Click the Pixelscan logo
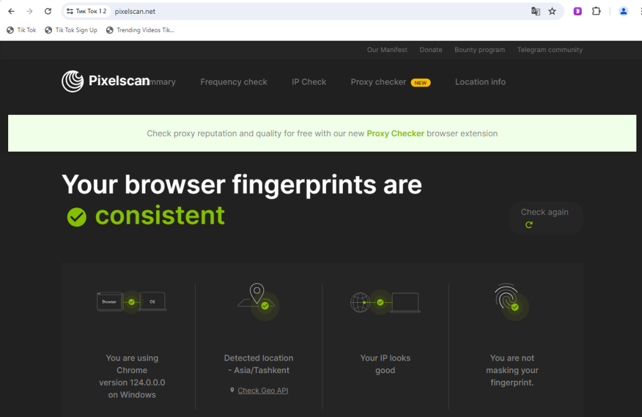This screenshot has width=642, height=417. (105, 82)
